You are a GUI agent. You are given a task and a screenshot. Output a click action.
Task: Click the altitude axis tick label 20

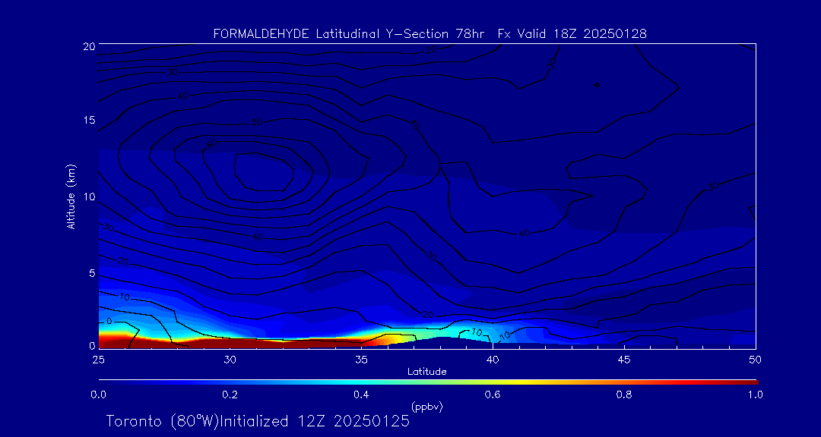(88, 46)
